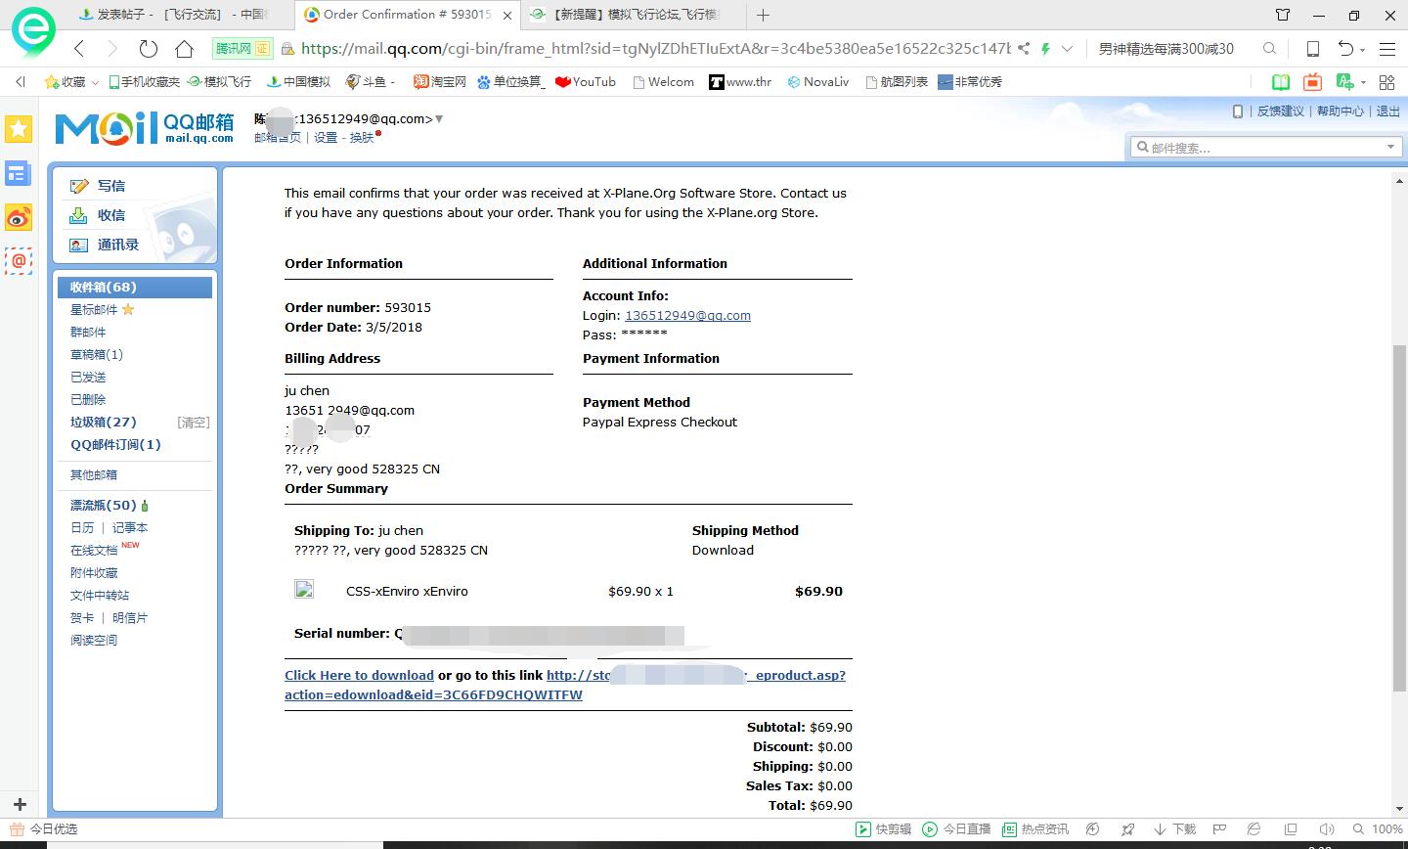Toggle the sound speaker status icon
The image size is (1408, 849).
(x=1326, y=829)
